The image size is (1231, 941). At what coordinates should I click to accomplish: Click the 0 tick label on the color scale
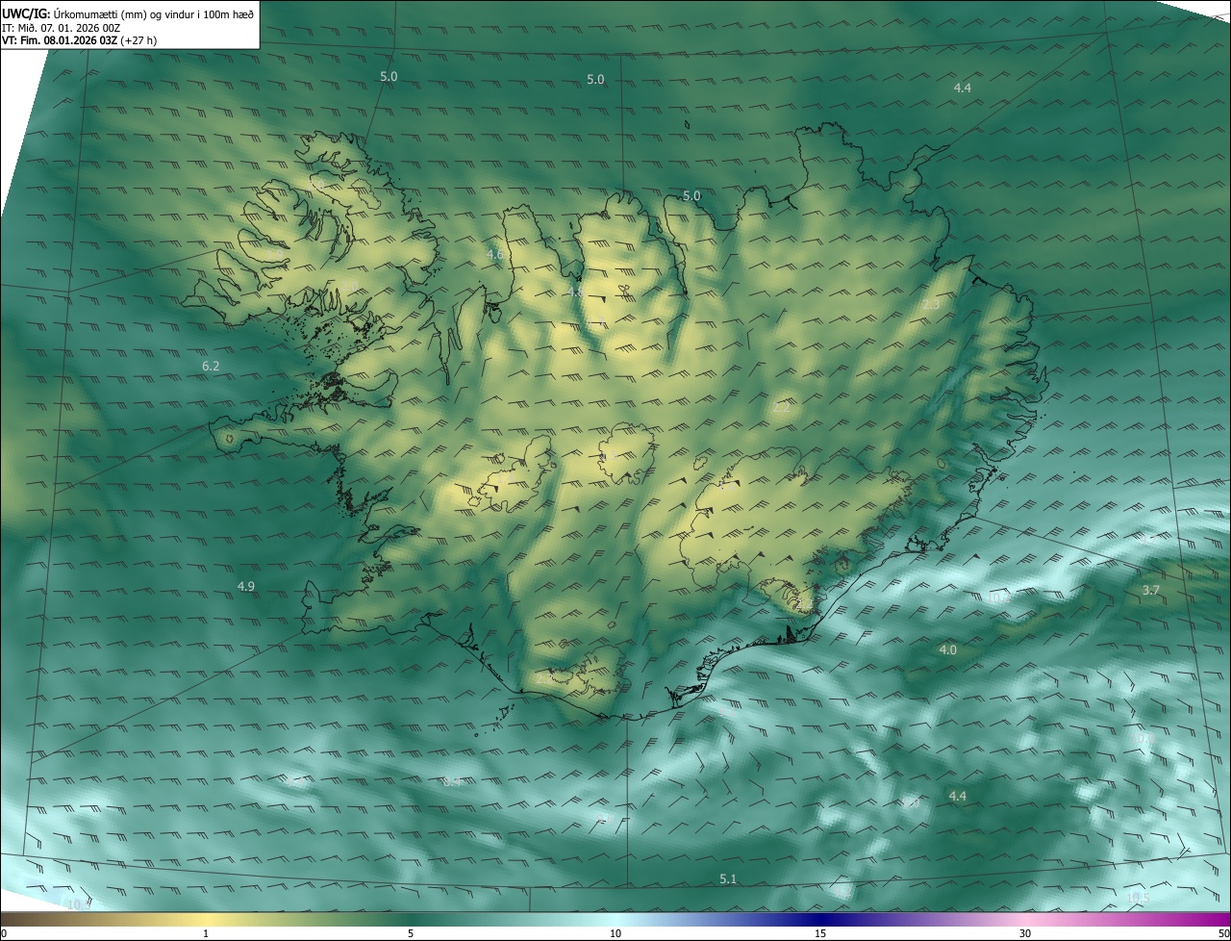(4, 933)
